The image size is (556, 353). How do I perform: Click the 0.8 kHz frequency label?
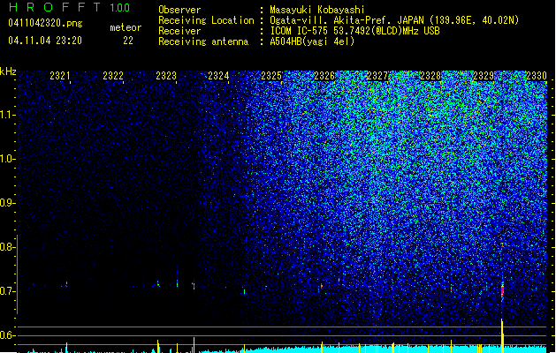[7, 247]
